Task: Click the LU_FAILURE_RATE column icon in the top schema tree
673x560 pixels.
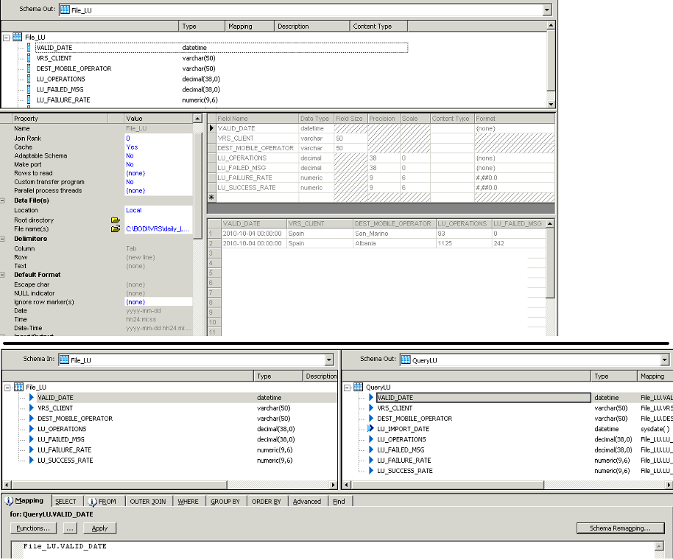Action: pyautogui.click(x=29, y=99)
